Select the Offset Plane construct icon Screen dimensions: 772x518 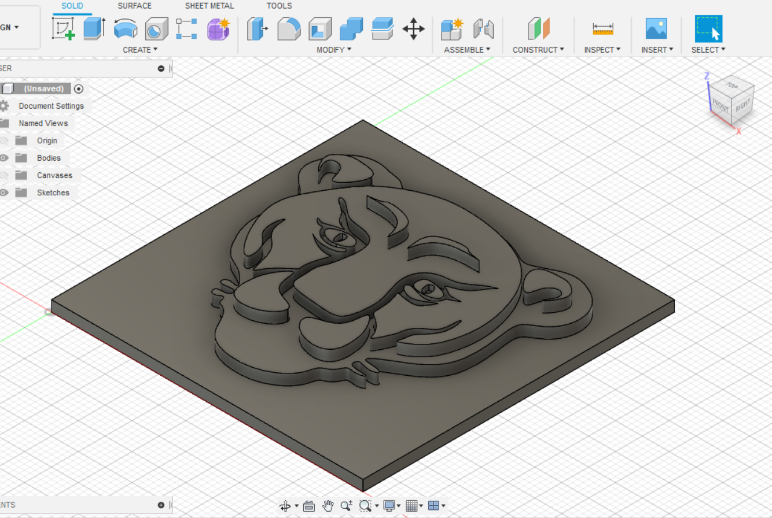(x=538, y=28)
